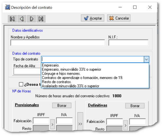The height and width of the screenshot is (136, 162).
Task: Clear provisional hours with Borrar
Action: pos(62,106)
